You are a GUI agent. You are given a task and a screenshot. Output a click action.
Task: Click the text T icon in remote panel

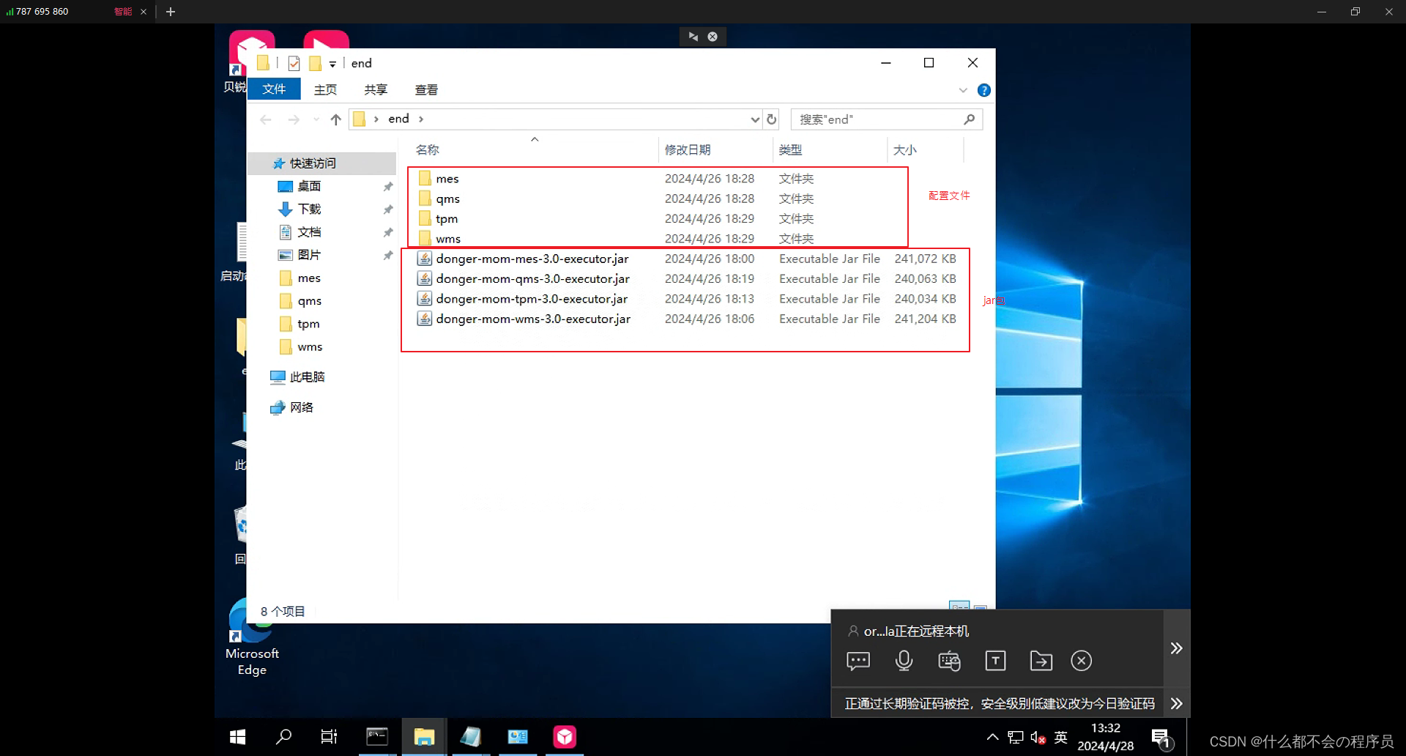(995, 661)
